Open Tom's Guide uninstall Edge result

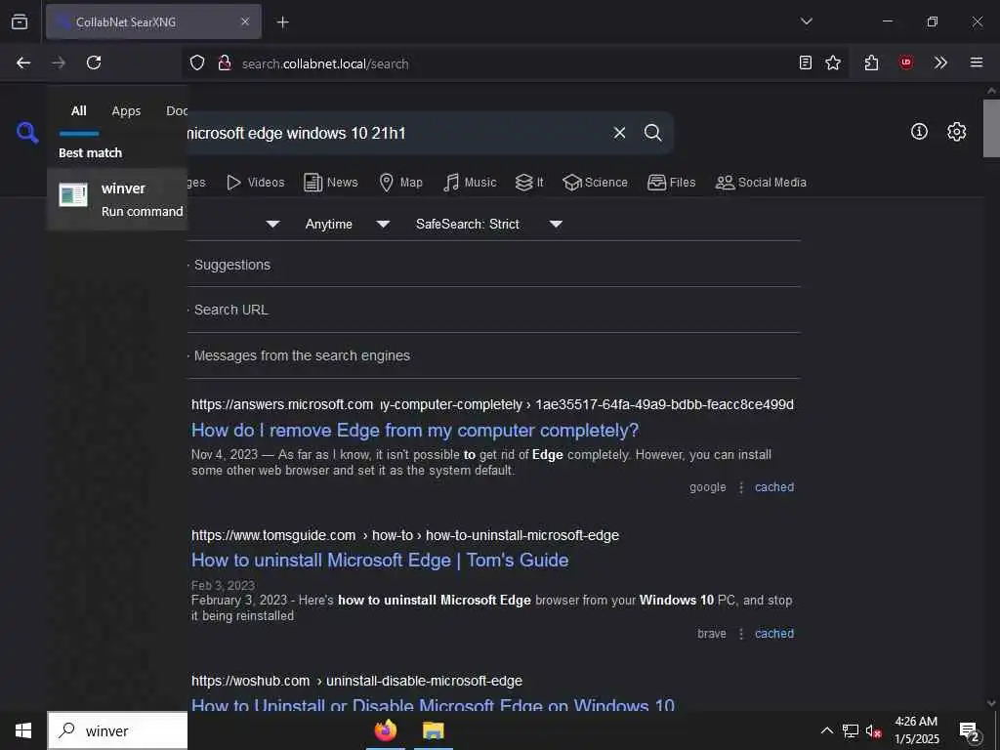click(380, 560)
